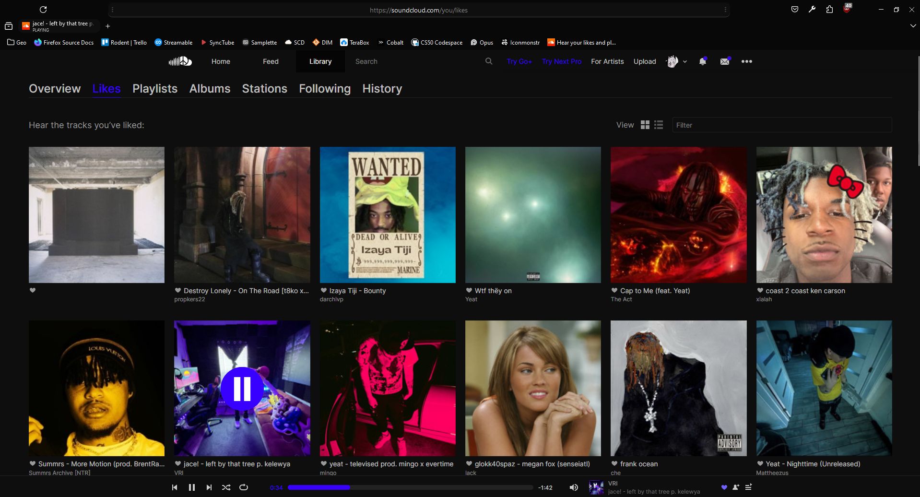Switch to grid view

[x=645, y=125]
